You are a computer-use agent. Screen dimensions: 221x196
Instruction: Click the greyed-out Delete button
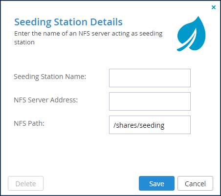pos(25,183)
